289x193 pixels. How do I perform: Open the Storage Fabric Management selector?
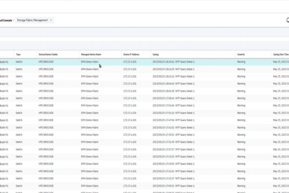point(35,20)
